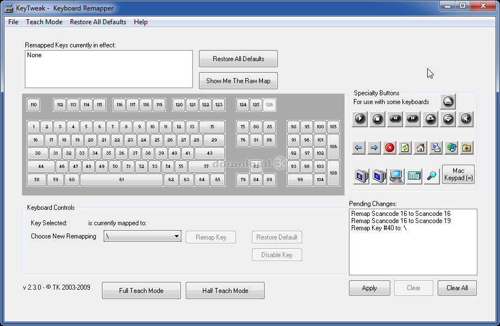Image resolution: width=500 pixels, height=326 pixels.
Task: Click the Favorites folder specialty button
Action: pyautogui.click(x=467, y=148)
